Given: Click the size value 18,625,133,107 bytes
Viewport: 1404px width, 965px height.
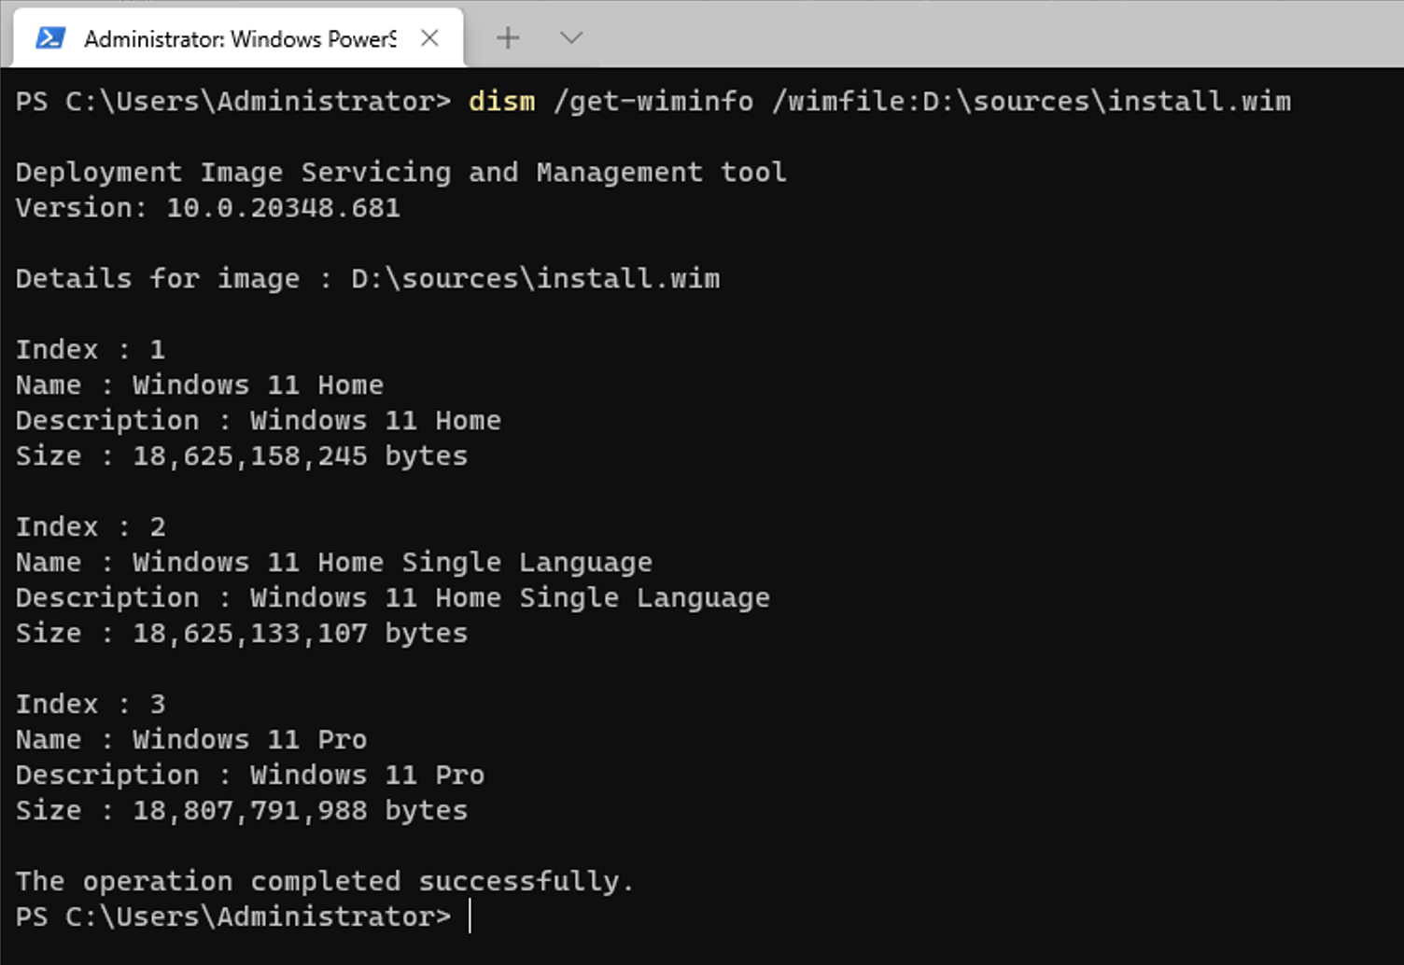Looking at the screenshot, I should pos(299,634).
